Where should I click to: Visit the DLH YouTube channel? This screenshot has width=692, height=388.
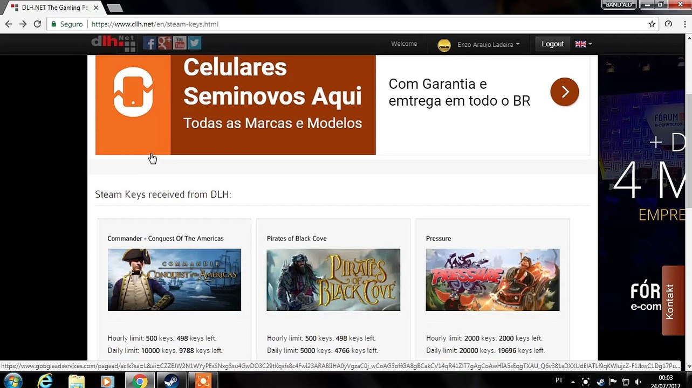180,44
